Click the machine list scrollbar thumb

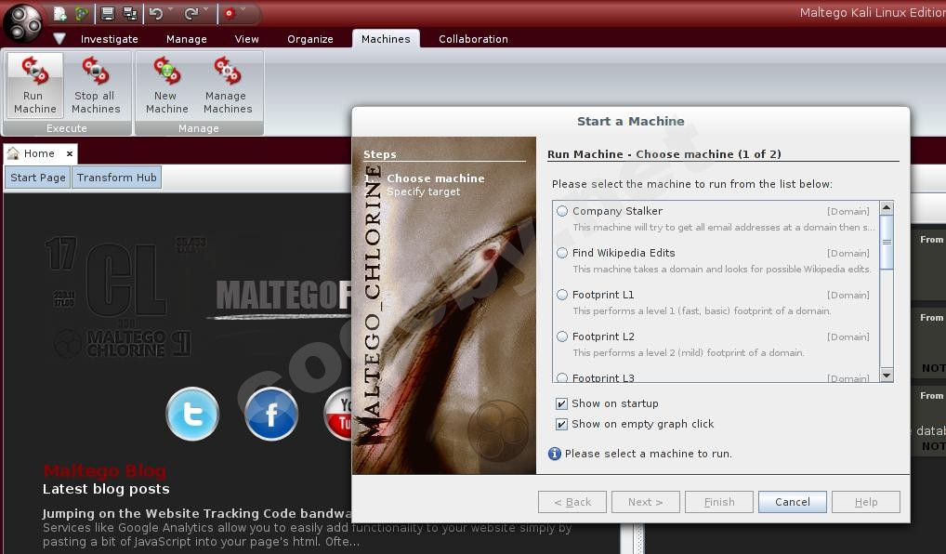(887, 242)
